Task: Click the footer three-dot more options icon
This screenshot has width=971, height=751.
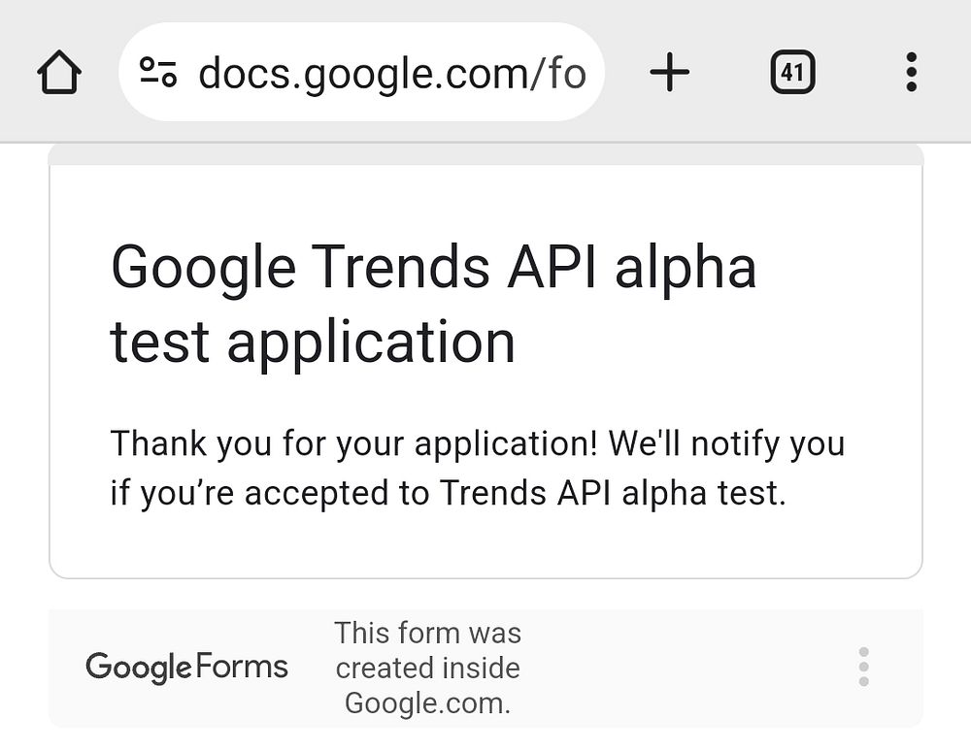Action: click(863, 668)
